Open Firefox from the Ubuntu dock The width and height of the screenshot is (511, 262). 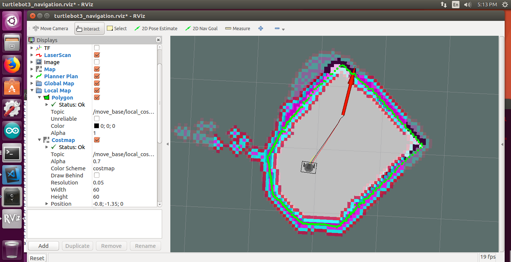12,65
